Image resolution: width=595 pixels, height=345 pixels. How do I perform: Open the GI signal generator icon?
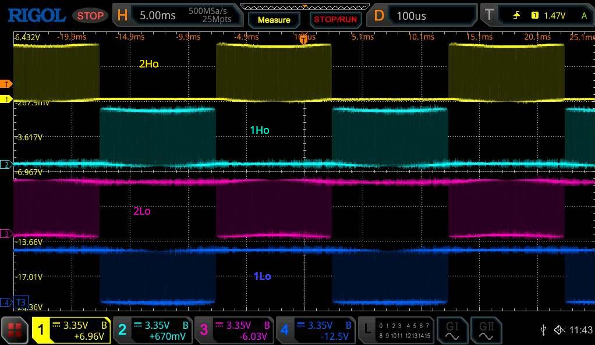pyautogui.click(x=452, y=330)
